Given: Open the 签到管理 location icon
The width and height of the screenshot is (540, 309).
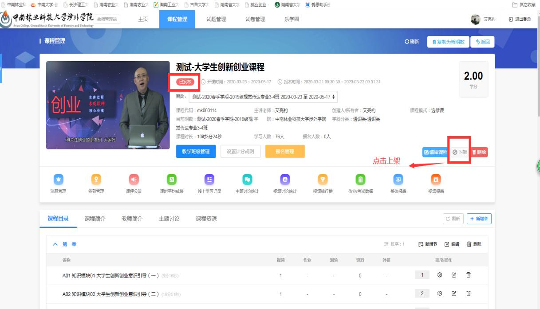Looking at the screenshot, I should tap(96, 179).
